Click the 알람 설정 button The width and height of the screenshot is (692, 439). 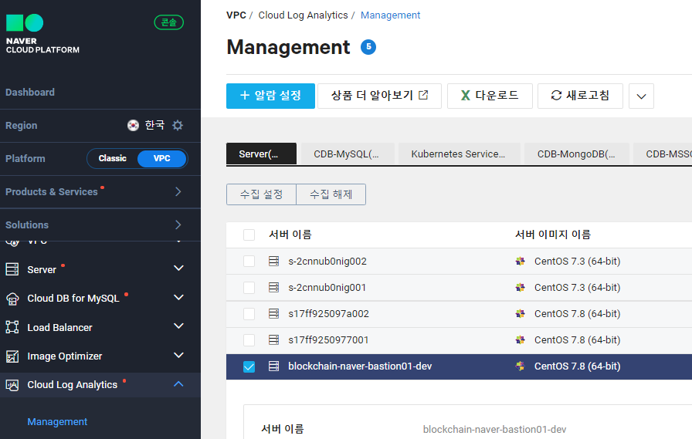coord(270,96)
